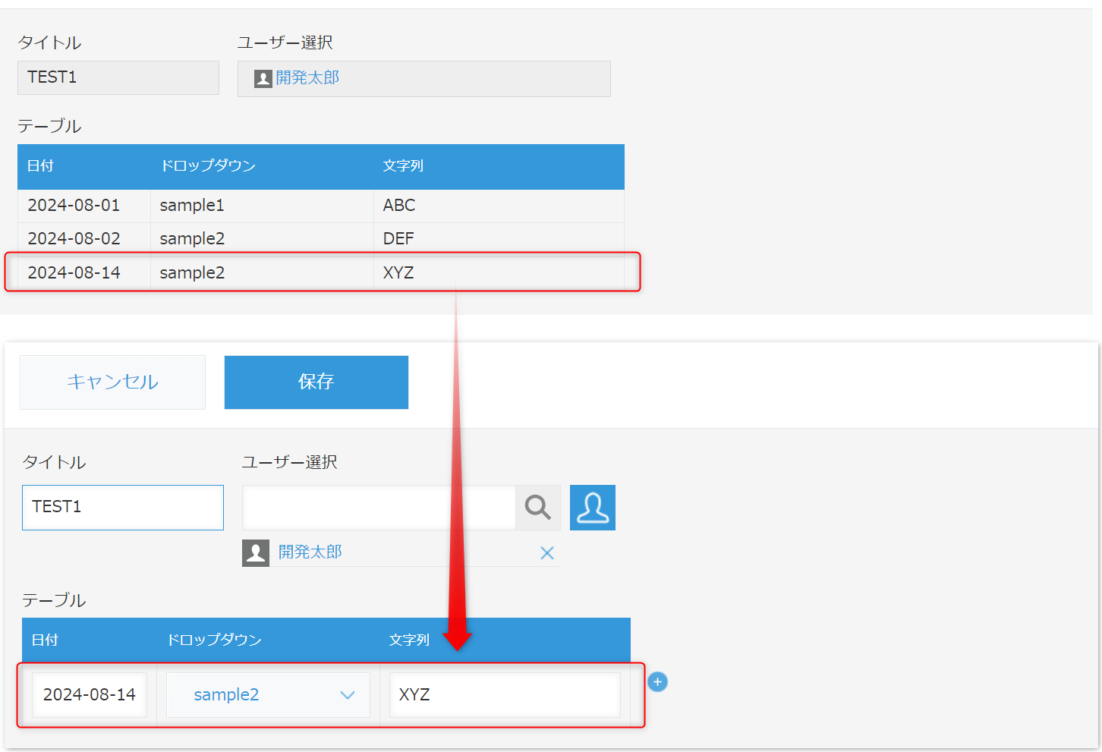Click the 開発太郎 link in edit form

coord(310,552)
